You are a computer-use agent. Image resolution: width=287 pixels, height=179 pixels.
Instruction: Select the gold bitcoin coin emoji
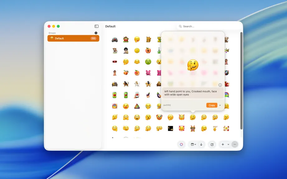(x=137, y=51)
